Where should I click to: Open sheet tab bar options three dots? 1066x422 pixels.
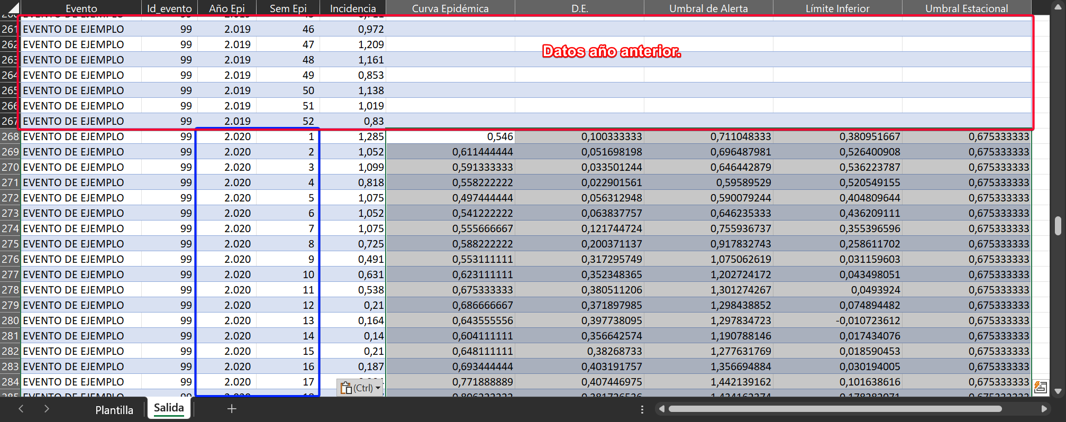642,409
